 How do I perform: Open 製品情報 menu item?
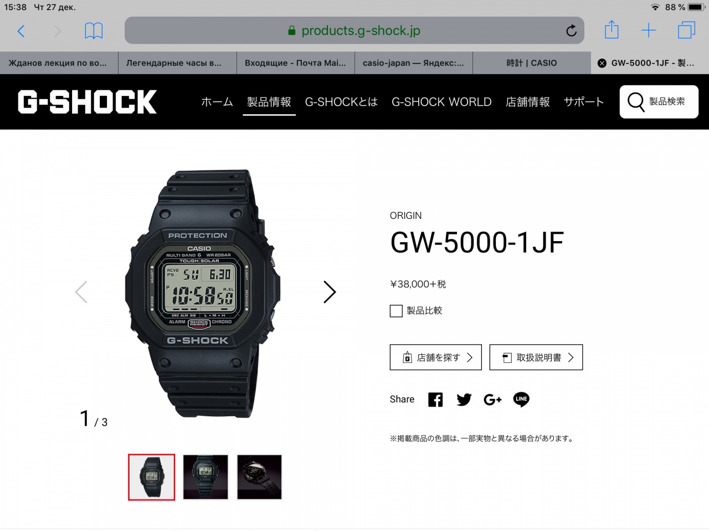coord(269,102)
